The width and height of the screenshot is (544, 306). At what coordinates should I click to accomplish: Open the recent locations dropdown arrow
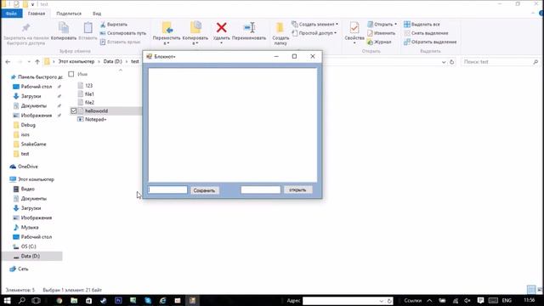(x=29, y=62)
